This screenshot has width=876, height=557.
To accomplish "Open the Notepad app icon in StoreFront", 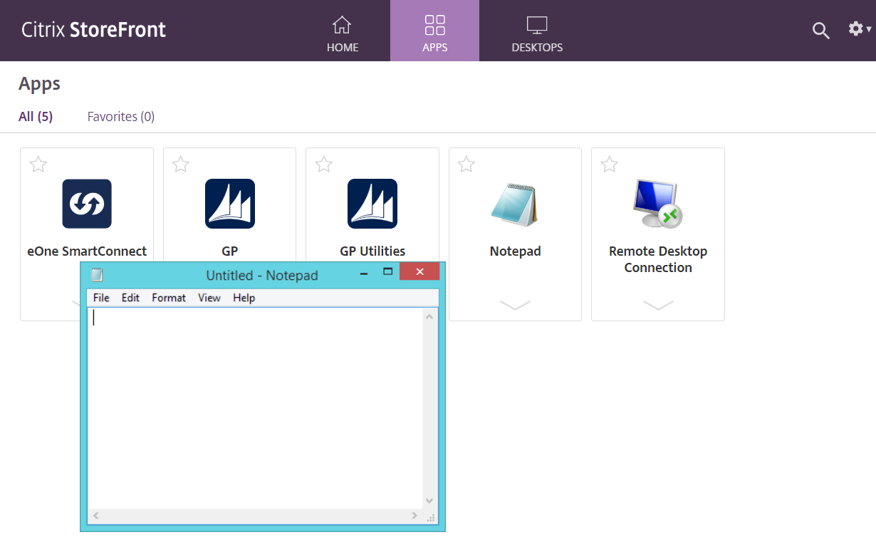I will coord(515,204).
